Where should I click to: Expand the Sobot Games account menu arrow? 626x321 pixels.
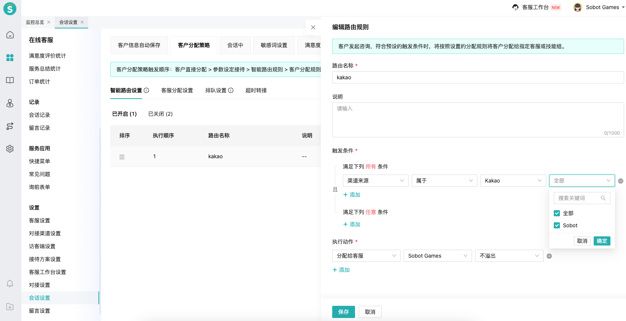623,7
